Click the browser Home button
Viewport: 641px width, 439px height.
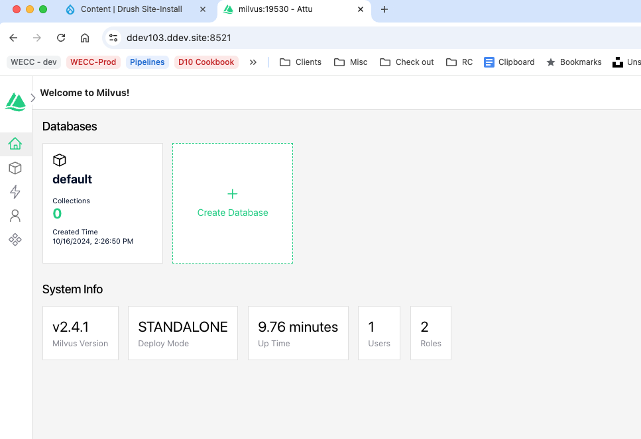pos(85,38)
